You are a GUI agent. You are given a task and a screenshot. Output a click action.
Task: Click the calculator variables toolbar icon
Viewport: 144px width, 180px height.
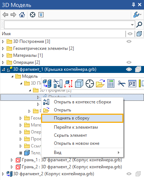(111, 84)
